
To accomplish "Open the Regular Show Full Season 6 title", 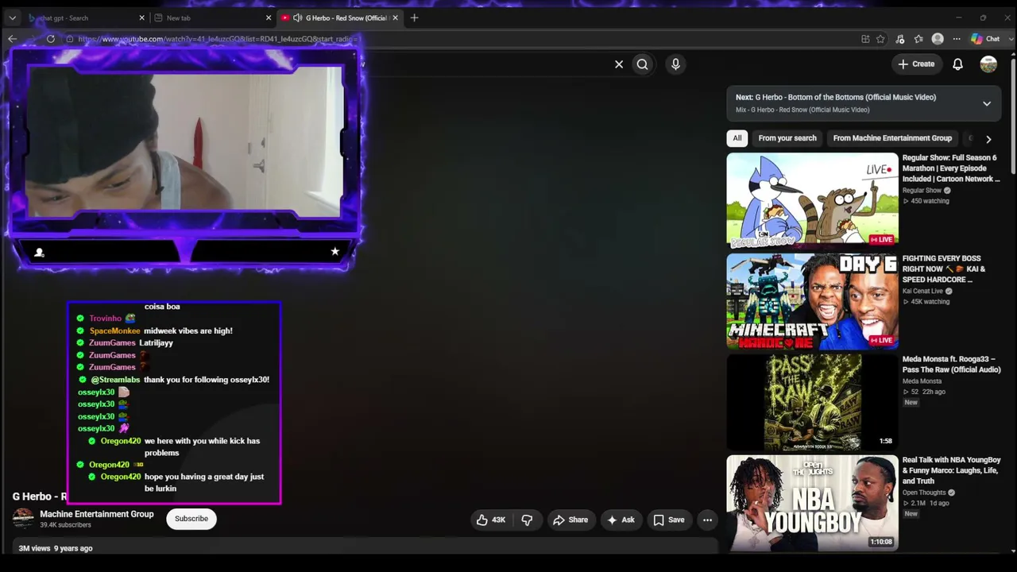I will coord(951,168).
